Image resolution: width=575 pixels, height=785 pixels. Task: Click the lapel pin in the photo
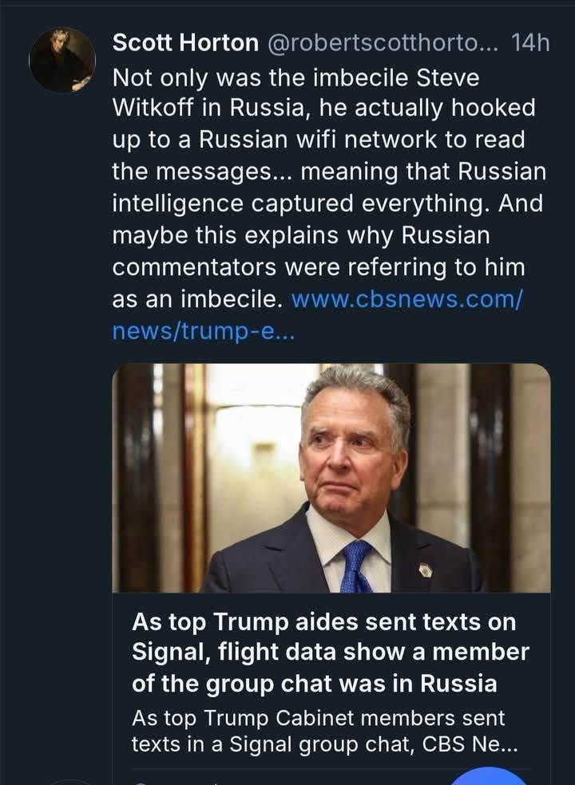[x=426, y=570]
